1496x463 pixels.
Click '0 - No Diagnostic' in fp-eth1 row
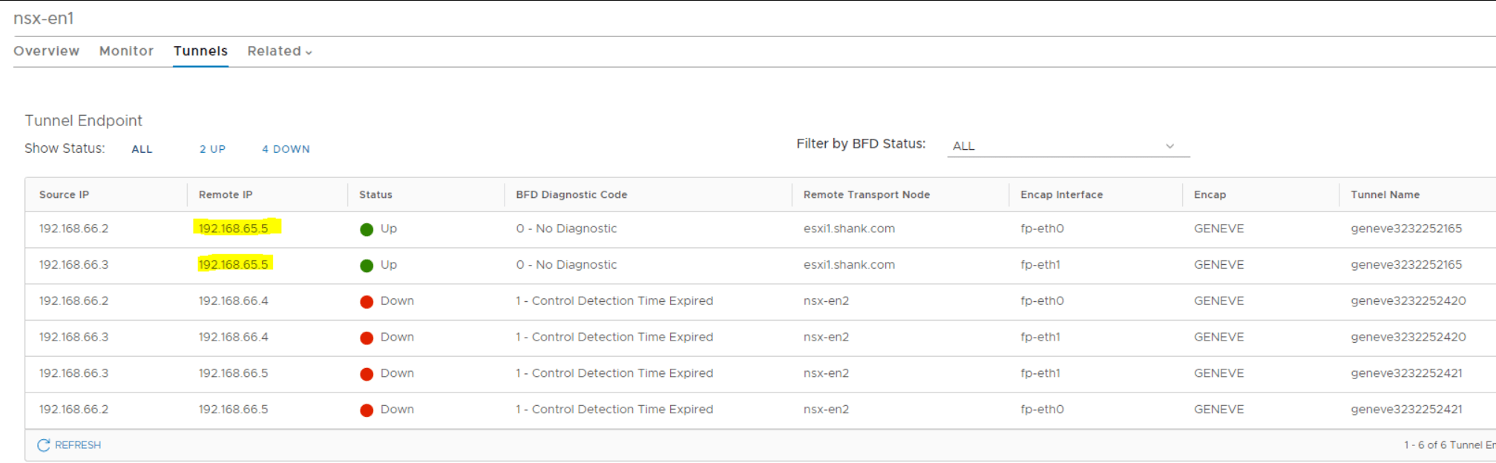point(566,265)
